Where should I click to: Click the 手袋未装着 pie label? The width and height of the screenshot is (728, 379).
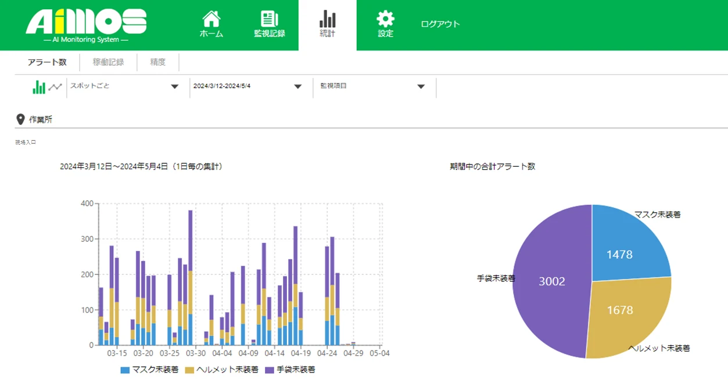pos(496,278)
